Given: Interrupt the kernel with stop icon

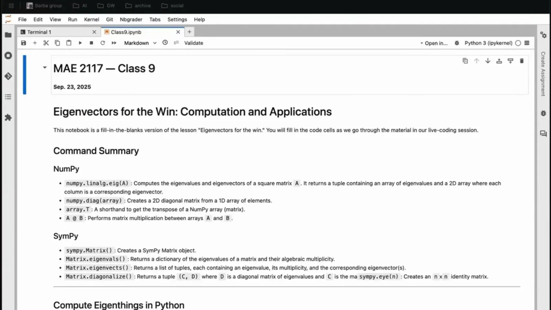Looking at the screenshot, I should point(91,43).
